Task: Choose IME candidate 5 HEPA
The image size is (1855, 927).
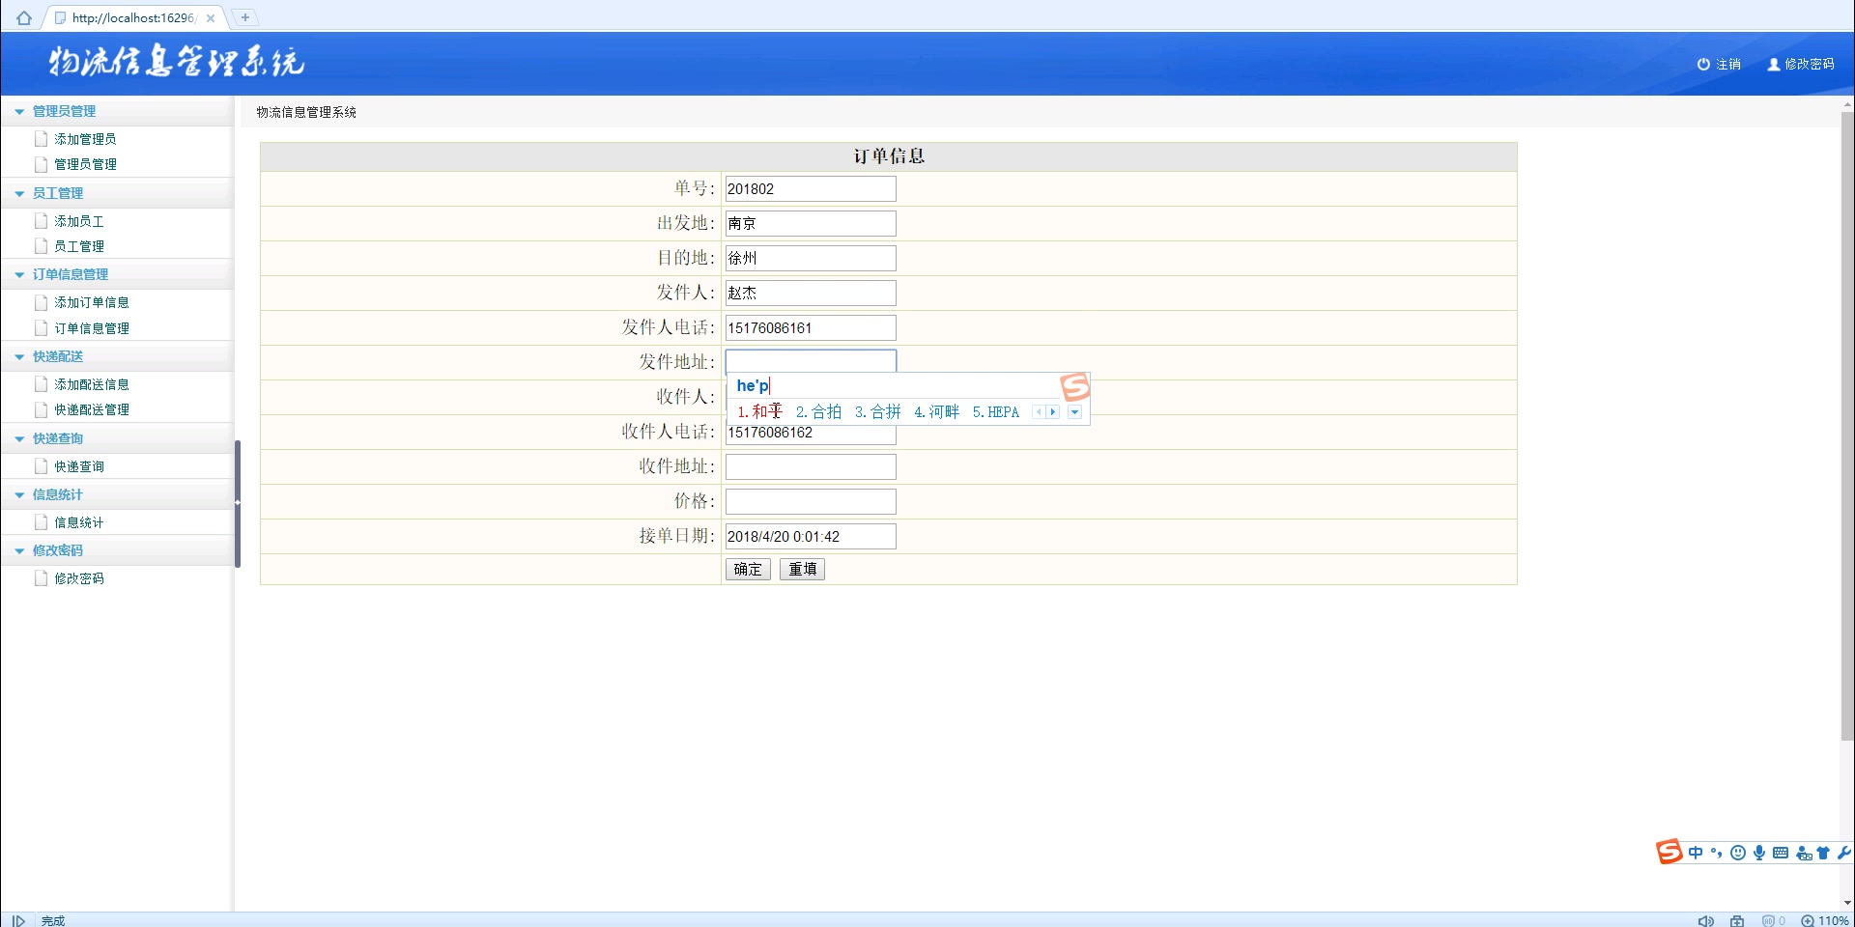Action: [995, 412]
